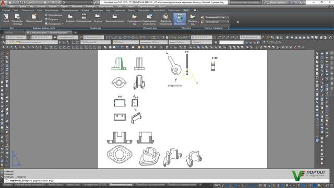The height and width of the screenshot is (188, 334).
Task: Click Обновить вид button
Action: click(193, 19)
